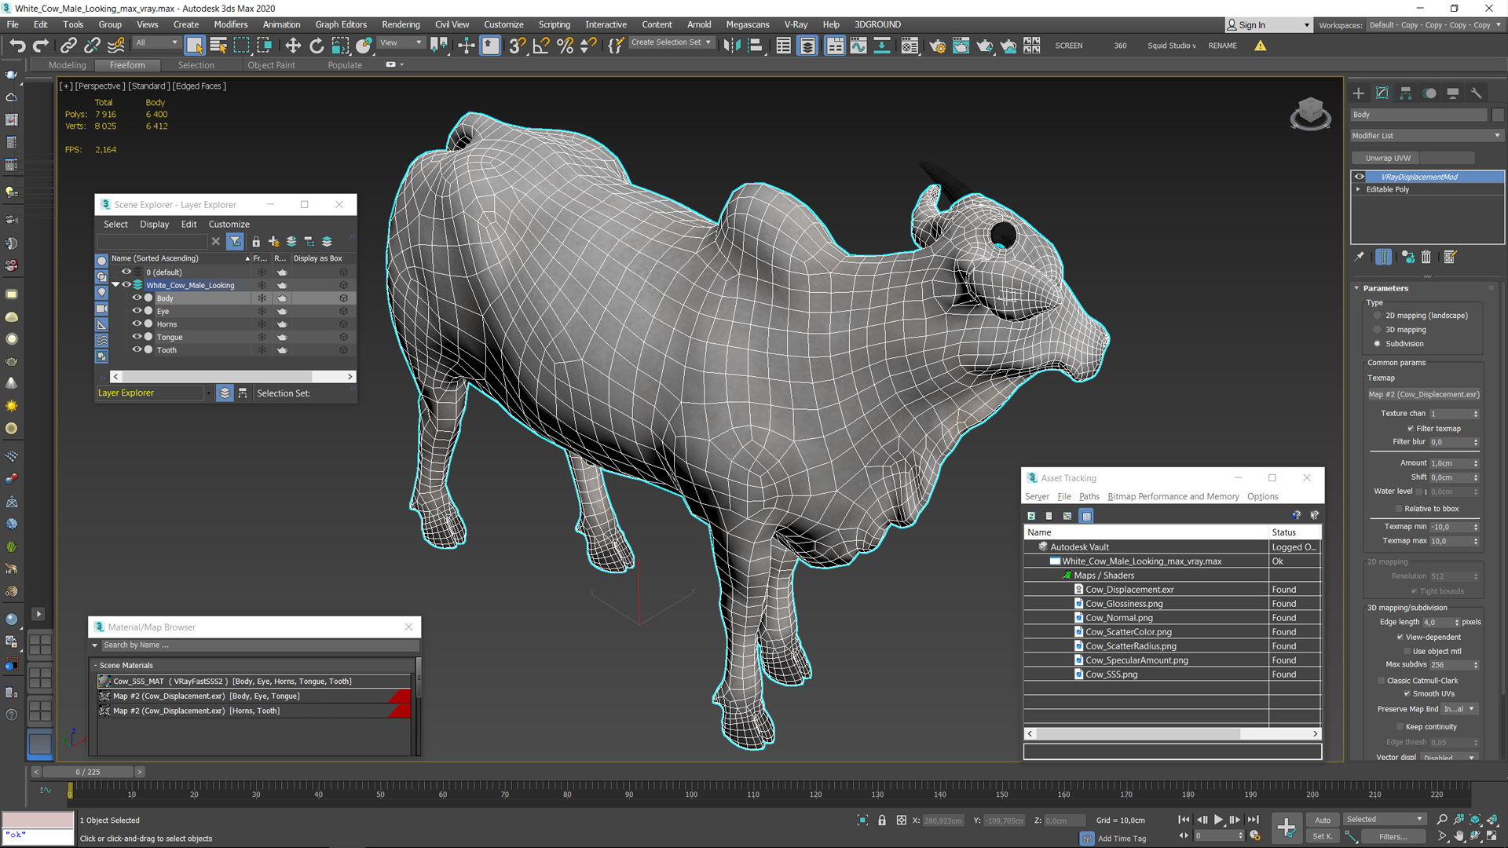Screen dimensions: 1508x848
Task: Hide the Body object via eye icon
Action: point(137,298)
